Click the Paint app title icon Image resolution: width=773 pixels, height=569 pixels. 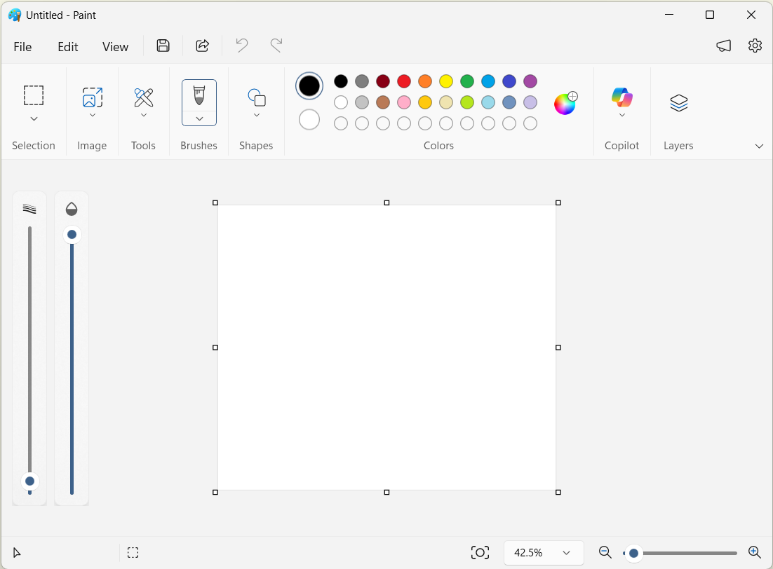coord(15,15)
